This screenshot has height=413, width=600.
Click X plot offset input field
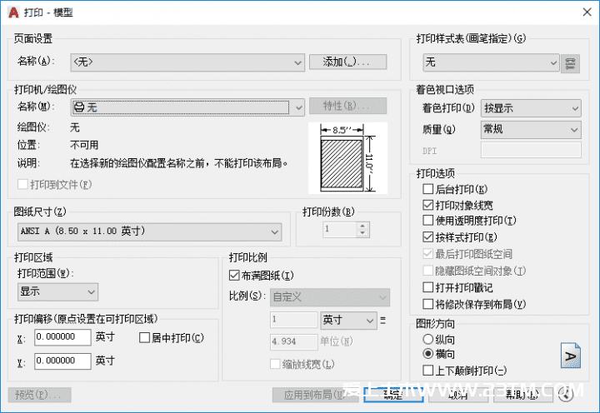click(62, 337)
